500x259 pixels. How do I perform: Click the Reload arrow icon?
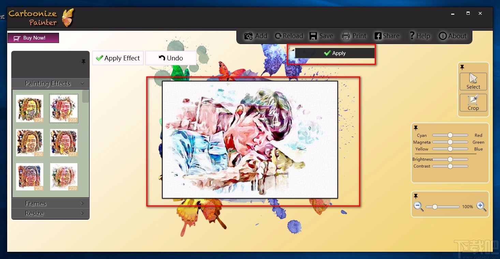coord(278,36)
